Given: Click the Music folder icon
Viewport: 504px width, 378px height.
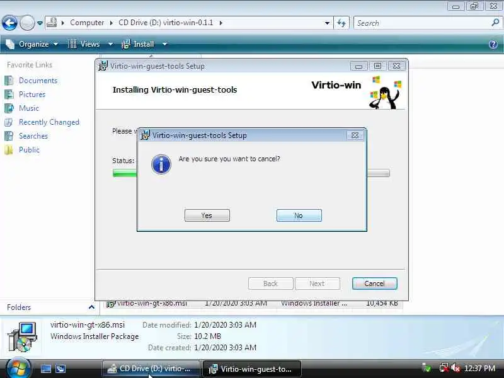Looking at the screenshot, I should [9, 108].
